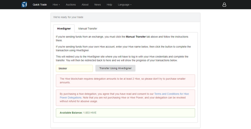Go to Auctions page
Screen dimensions: 251x129
coord(71,5)
